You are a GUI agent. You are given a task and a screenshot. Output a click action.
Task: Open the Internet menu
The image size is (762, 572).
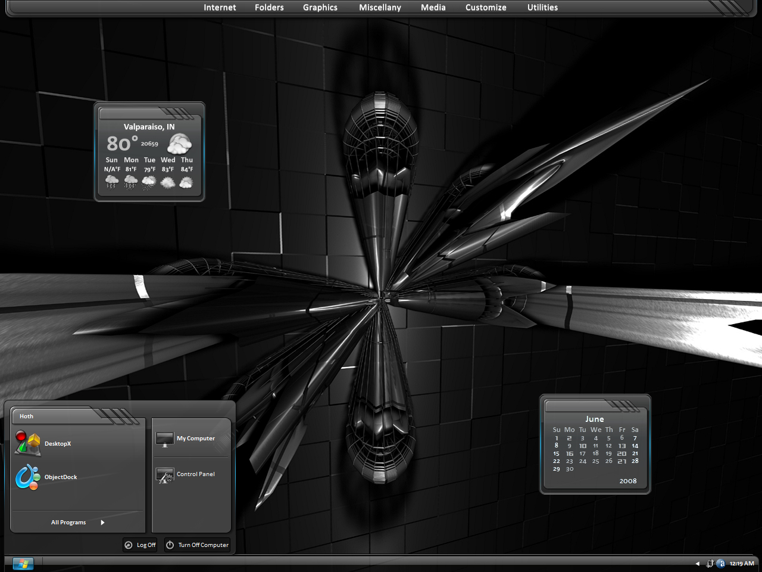coord(220,8)
